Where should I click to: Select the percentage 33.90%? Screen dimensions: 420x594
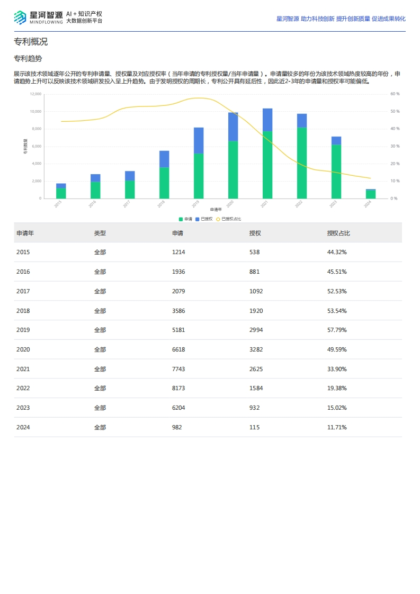tap(337, 369)
